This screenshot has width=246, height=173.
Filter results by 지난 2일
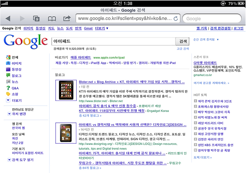coord(17,143)
